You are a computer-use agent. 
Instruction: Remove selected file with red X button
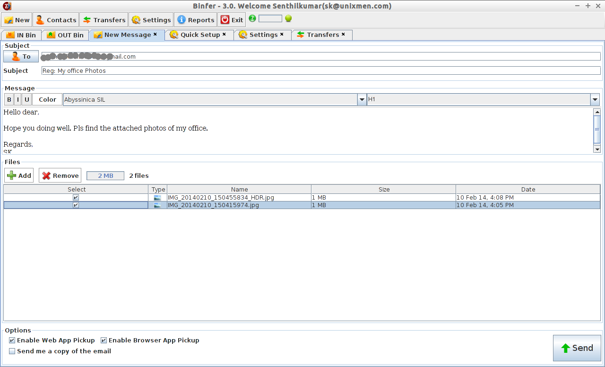click(x=60, y=175)
